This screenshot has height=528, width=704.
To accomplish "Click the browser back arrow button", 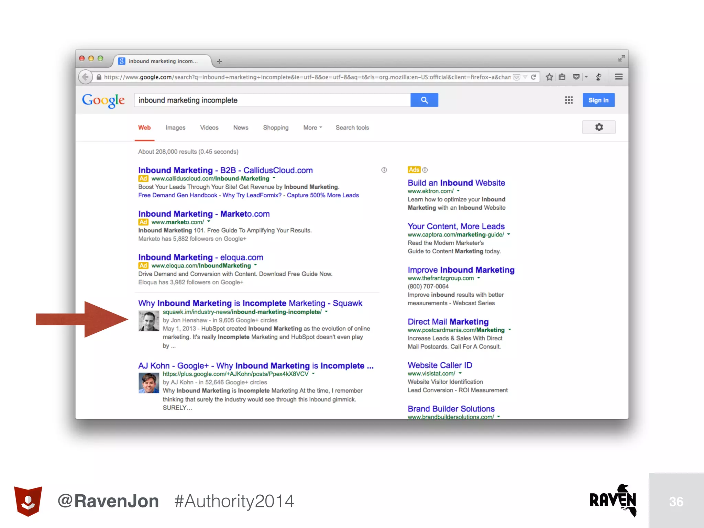I will [86, 77].
